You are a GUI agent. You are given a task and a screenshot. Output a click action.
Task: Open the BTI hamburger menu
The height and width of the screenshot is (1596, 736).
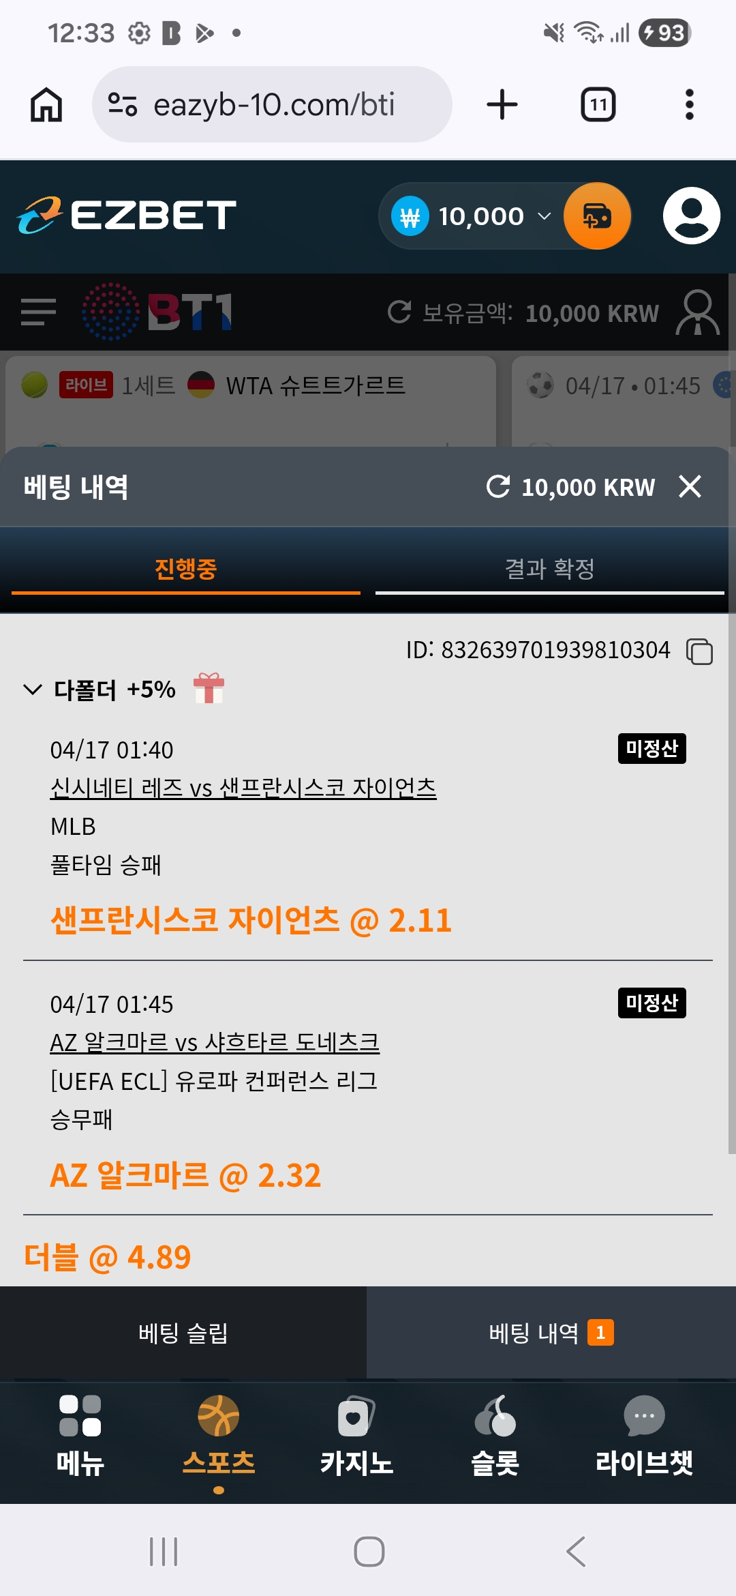tap(38, 312)
